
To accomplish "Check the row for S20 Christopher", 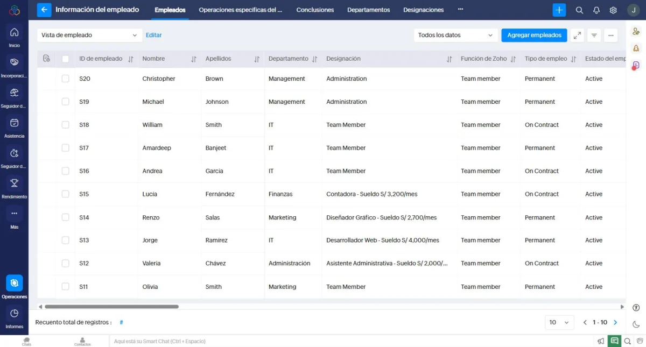I will point(65,79).
